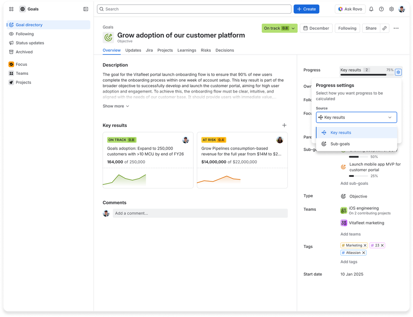This screenshot has width=413, height=317.
Task: Click owner avatar on Goals adoption card
Action: (x=186, y=140)
